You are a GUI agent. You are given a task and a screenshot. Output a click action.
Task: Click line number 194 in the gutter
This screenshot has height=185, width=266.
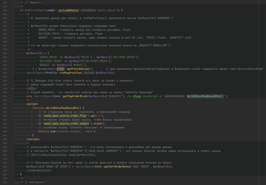point(5,96)
